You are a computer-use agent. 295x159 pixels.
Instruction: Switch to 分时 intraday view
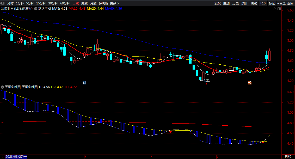coord(10,3)
